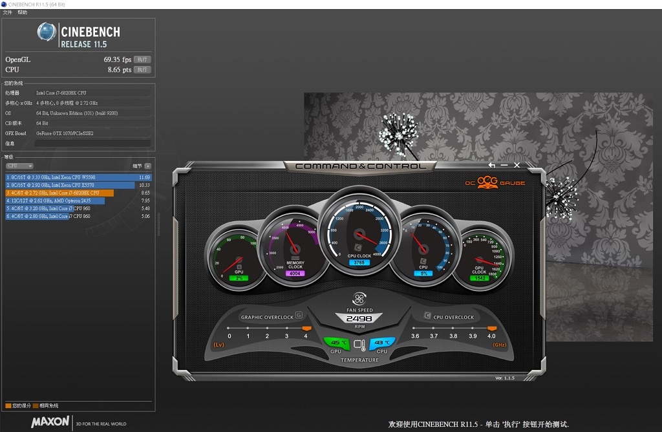This screenshot has height=432, width=662.
Task: Click the chip icon inside GPU gauge
Action: 239,267
